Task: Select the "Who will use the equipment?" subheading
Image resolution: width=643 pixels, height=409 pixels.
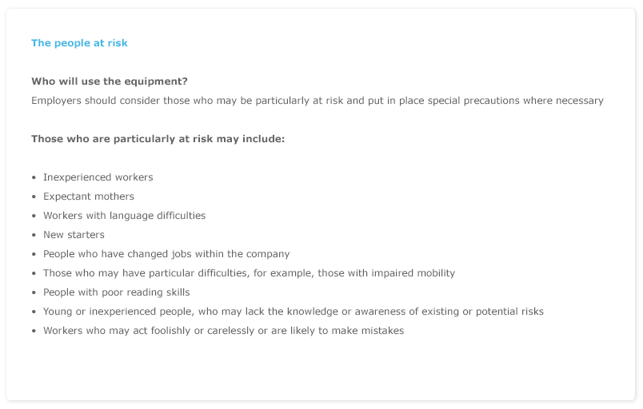Action: click(110, 81)
